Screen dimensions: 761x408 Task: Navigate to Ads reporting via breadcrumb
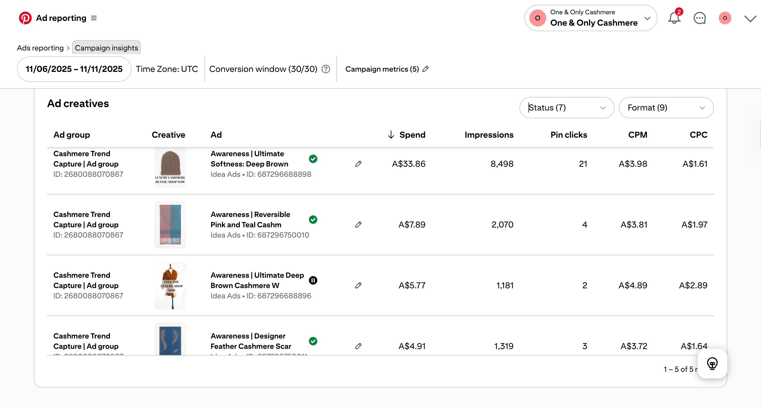coord(40,48)
